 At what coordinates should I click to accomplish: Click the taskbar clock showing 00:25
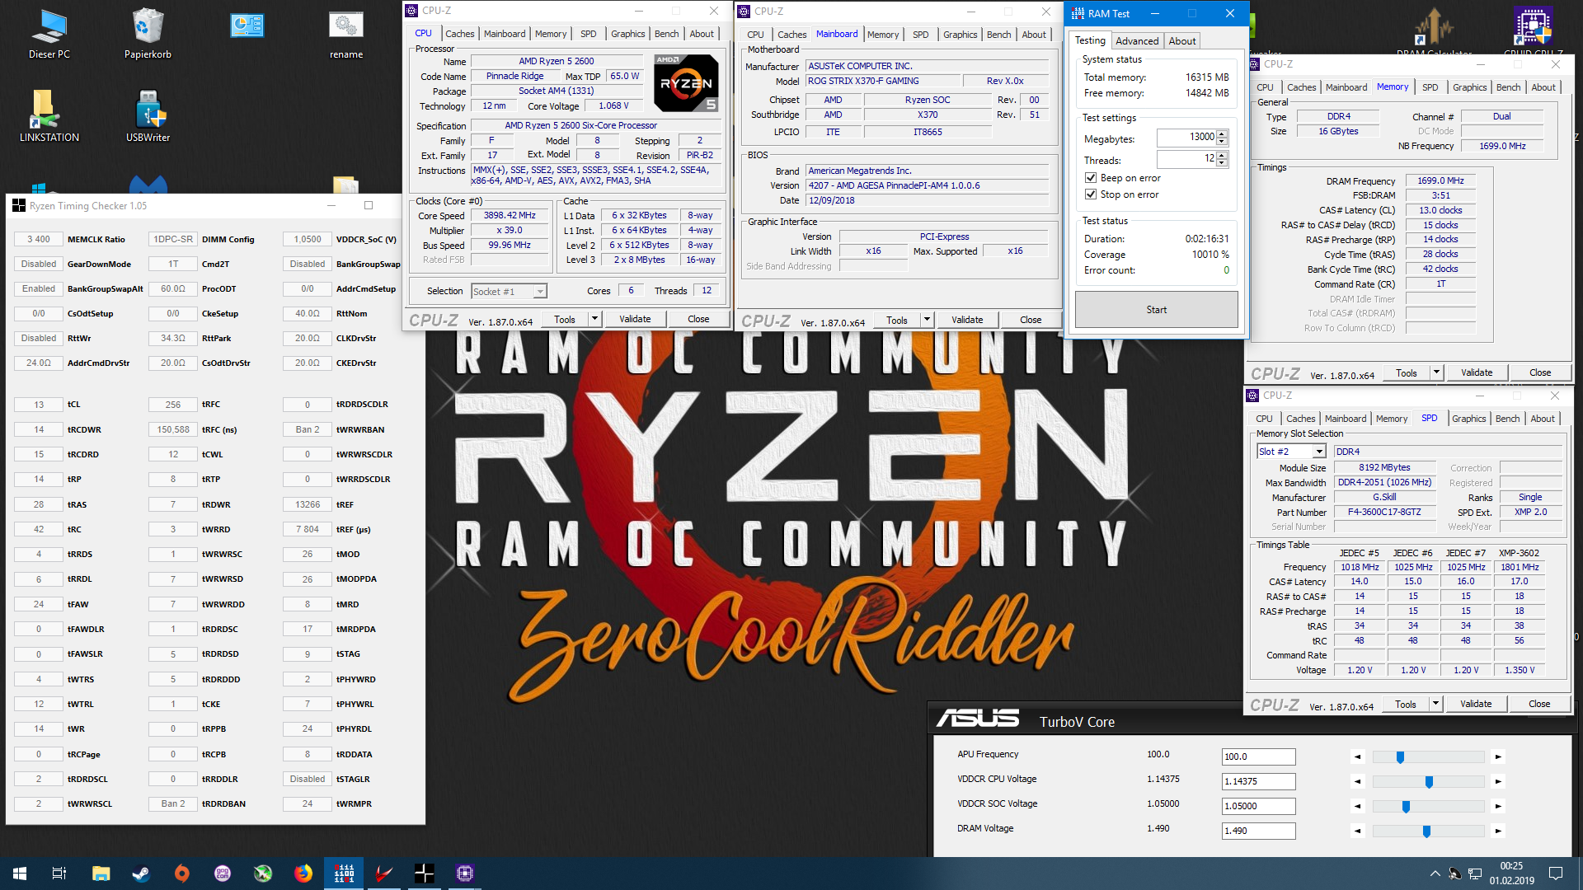pos(1511,874)
